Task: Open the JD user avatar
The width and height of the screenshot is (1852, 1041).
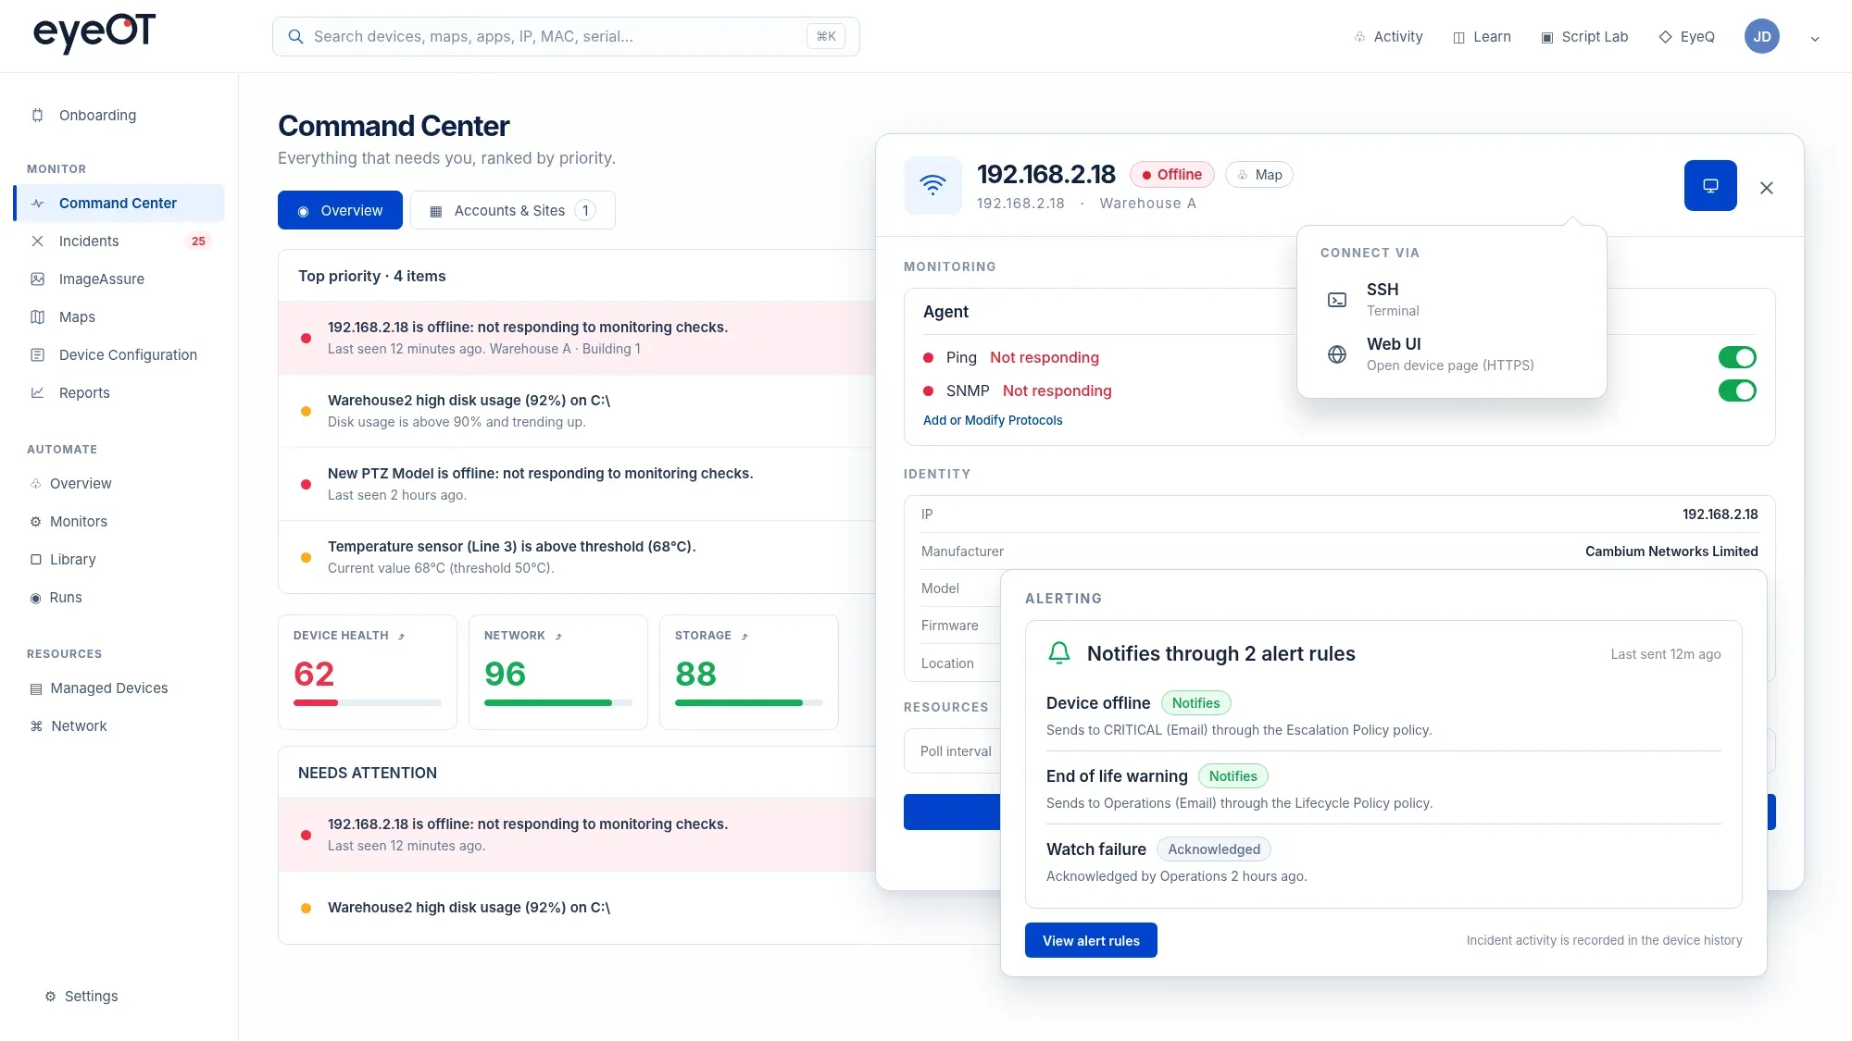Action: coord(1762,36)
